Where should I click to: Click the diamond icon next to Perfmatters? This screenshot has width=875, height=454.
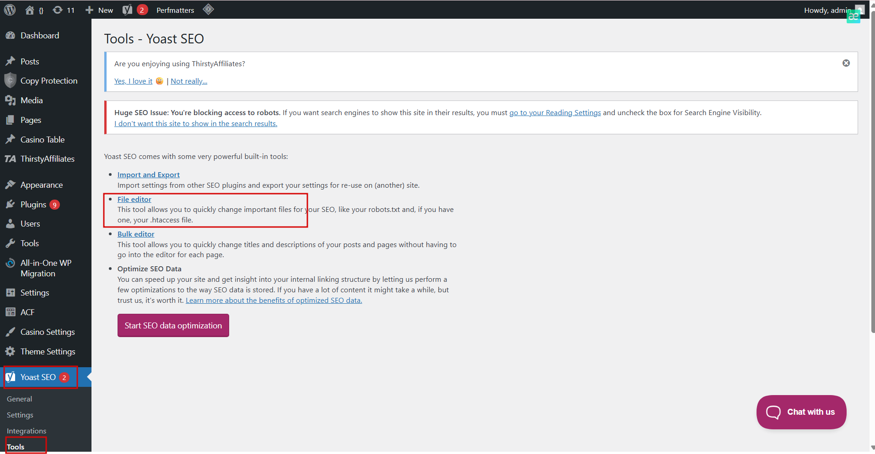pos(209,10)
